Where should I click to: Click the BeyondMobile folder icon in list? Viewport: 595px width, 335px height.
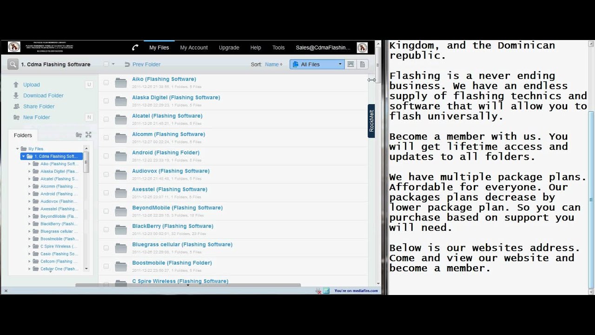(x=121, y=211)
